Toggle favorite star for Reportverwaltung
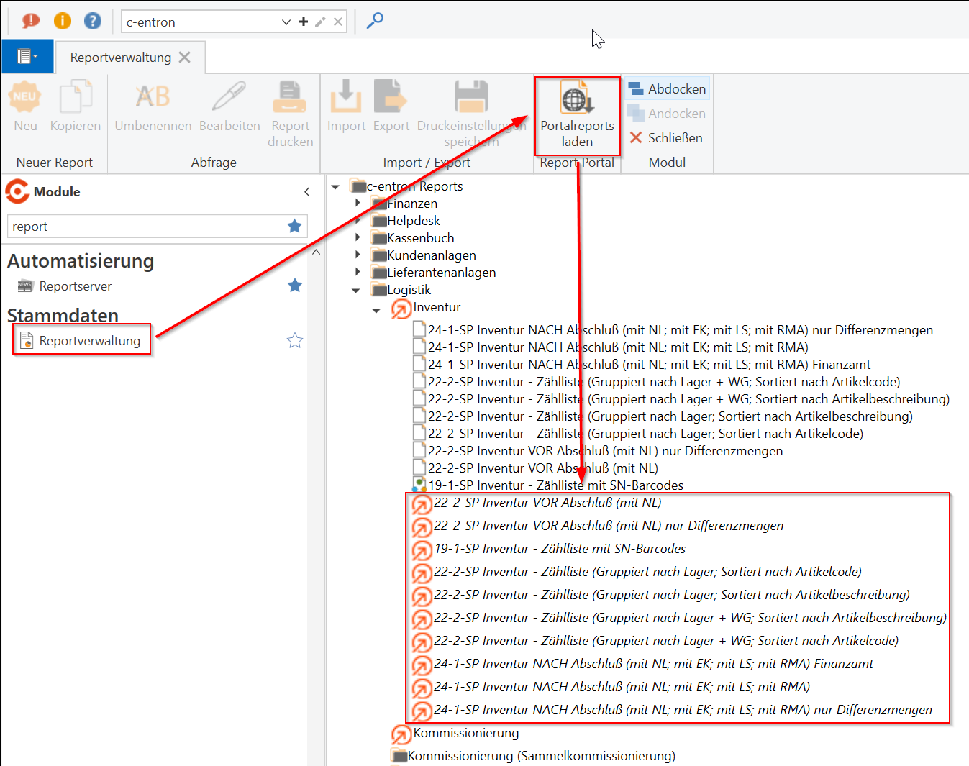The width and height of the screenshot is (969, 766). tap(294, 341)
